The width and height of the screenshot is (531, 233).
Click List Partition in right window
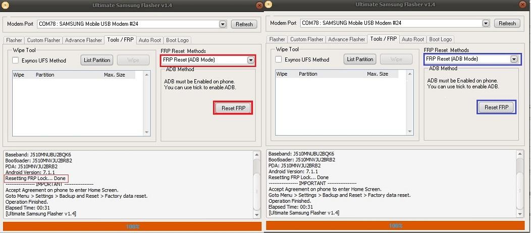pyautogui.click(x=360, y=59)
